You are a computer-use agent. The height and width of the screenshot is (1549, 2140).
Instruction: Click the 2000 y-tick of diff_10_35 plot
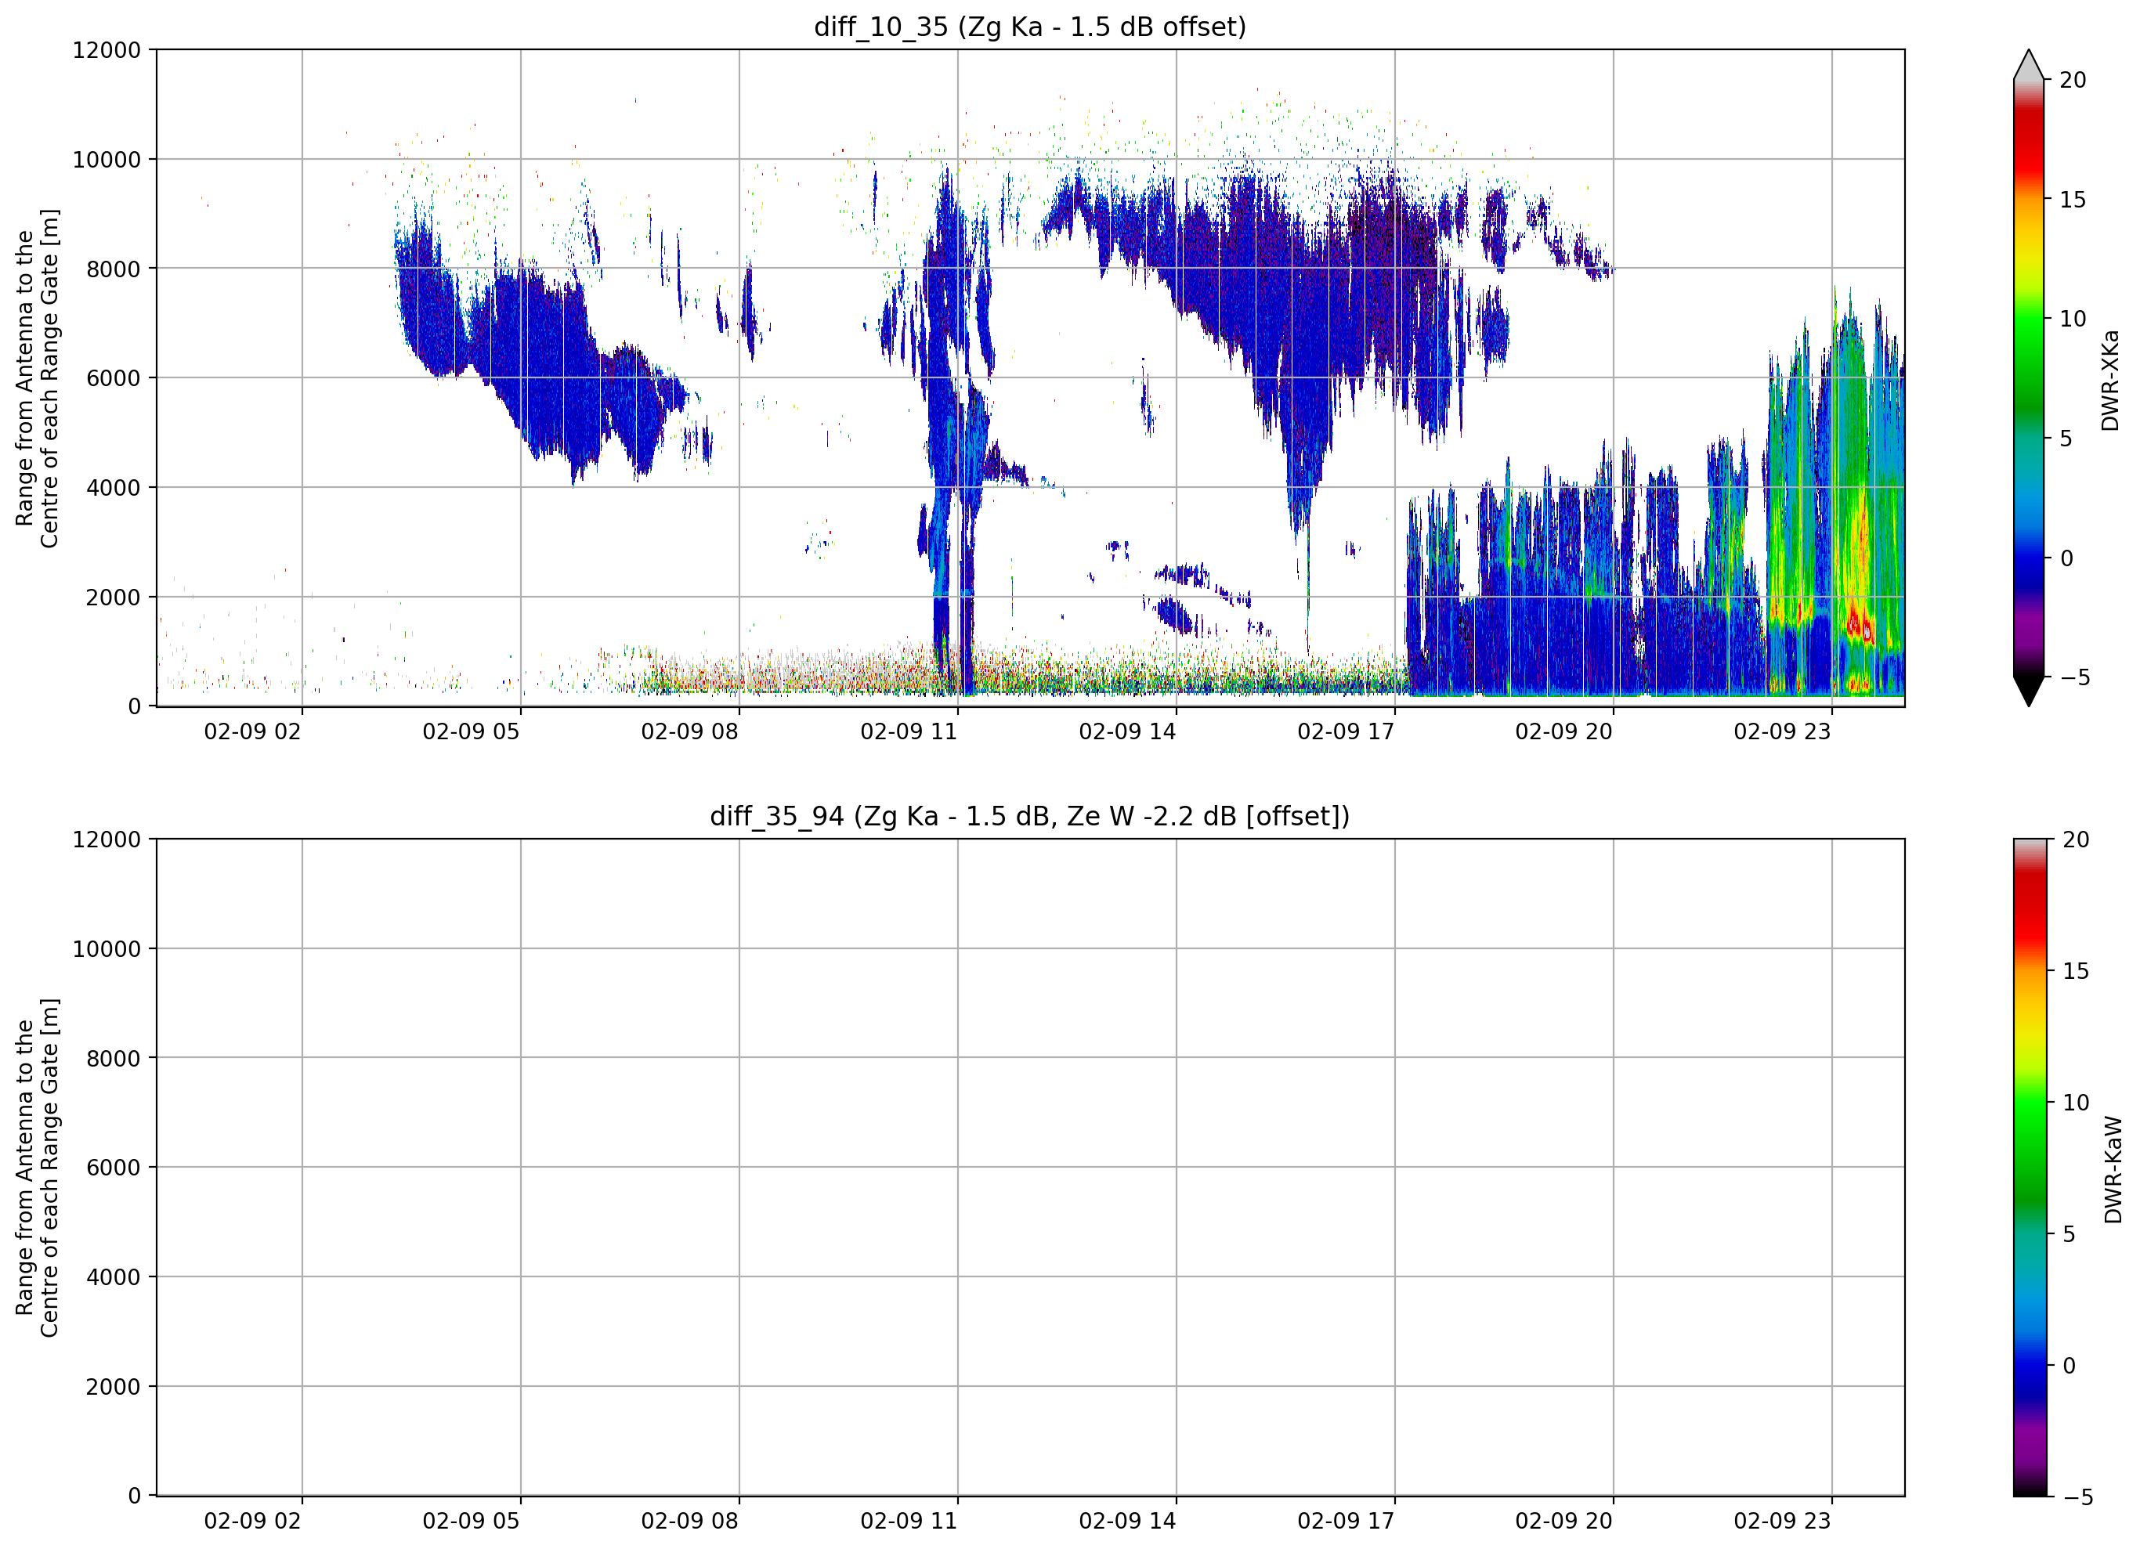(x=114, y=598)
